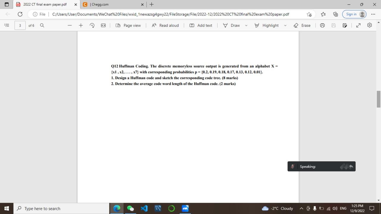This screenshot has height=214, width=381.
Task: Launch WeChat from the taskbar
Action: 131,208
